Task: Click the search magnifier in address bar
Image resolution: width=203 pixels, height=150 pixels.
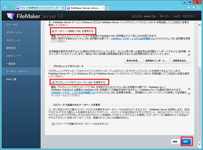Action: pyautogui.click(x=57, y=8)
